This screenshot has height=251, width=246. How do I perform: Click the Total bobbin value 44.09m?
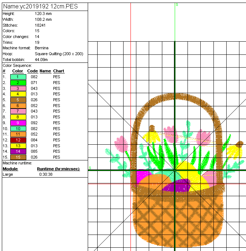(41, 60)
